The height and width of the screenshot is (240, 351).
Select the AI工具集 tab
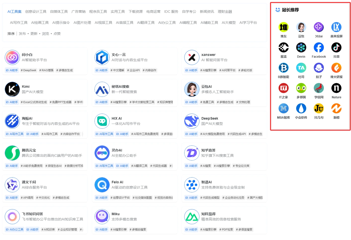14,12
